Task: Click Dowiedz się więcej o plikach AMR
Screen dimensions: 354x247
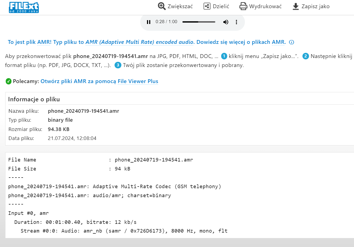Action: coord(241,42)
